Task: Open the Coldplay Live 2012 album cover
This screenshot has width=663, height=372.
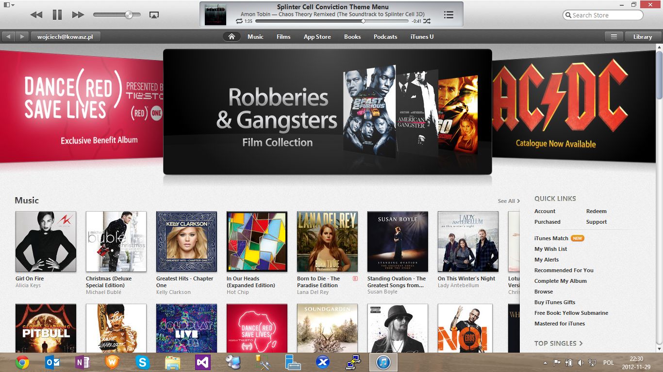Action: tap(186, 328)
